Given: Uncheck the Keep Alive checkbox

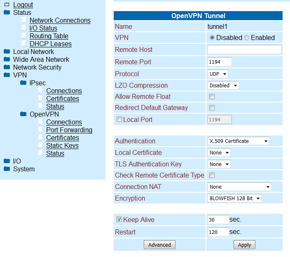Looking at the screenshot, I should [x=119, y=219].
